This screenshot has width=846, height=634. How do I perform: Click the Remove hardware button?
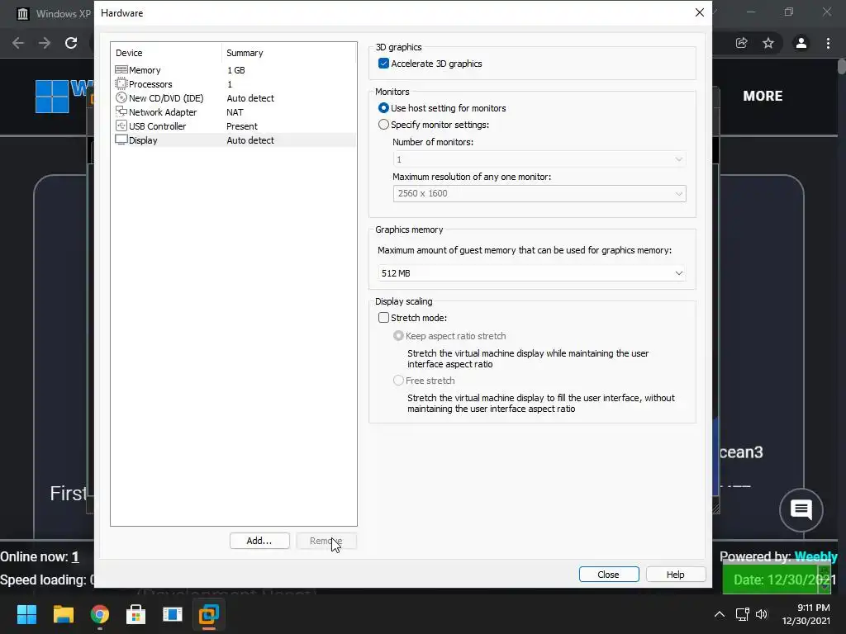pos(326,541)
